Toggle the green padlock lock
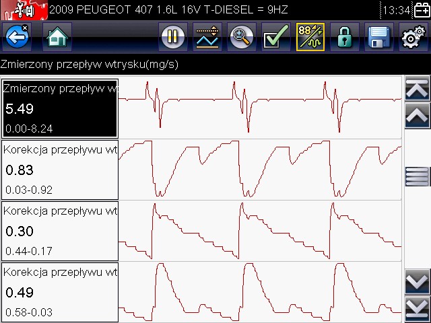Image resolution: width=431 pixels, height=323 pixels. pos(344,38)
